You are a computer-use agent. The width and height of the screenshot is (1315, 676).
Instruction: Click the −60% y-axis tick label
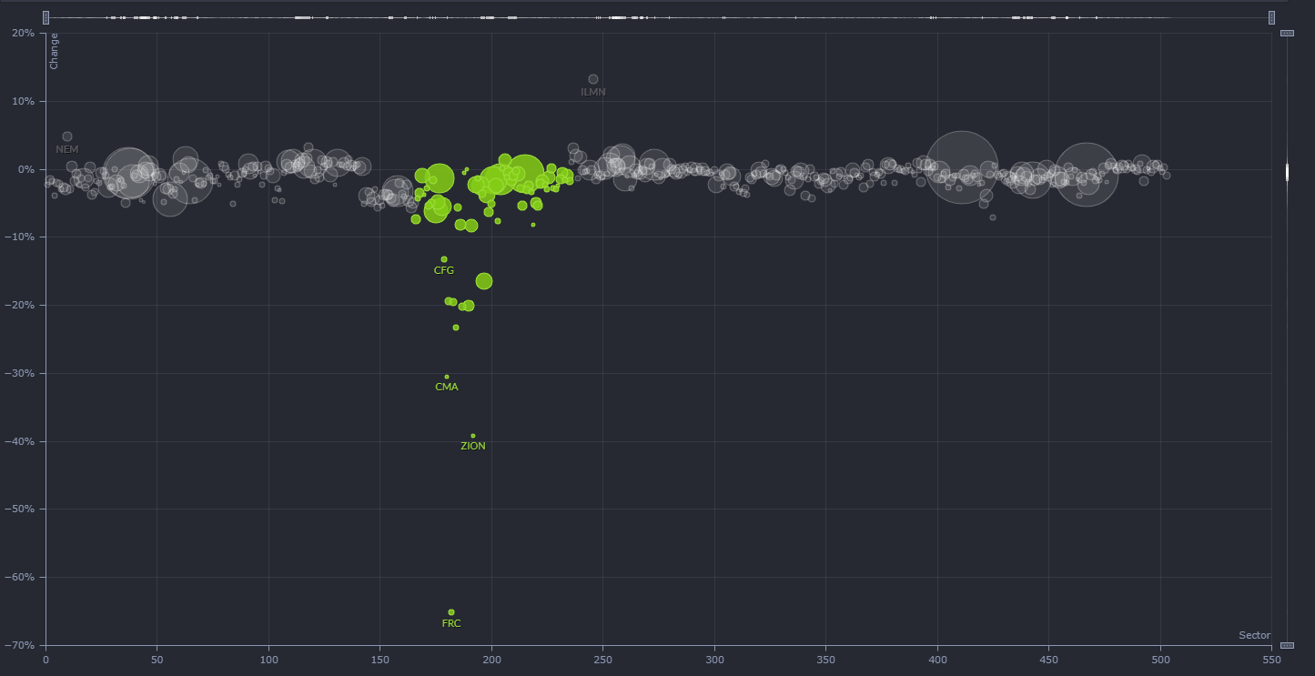click(19, 577)
